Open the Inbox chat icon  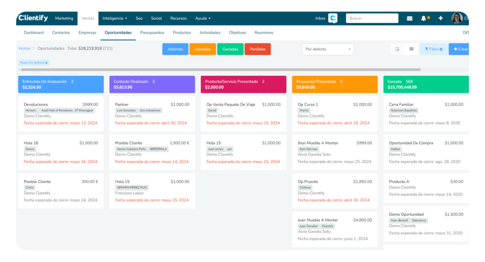point(332,18)
